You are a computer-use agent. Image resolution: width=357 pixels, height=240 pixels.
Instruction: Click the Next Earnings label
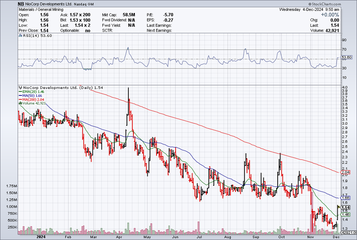tap(159, 31)
